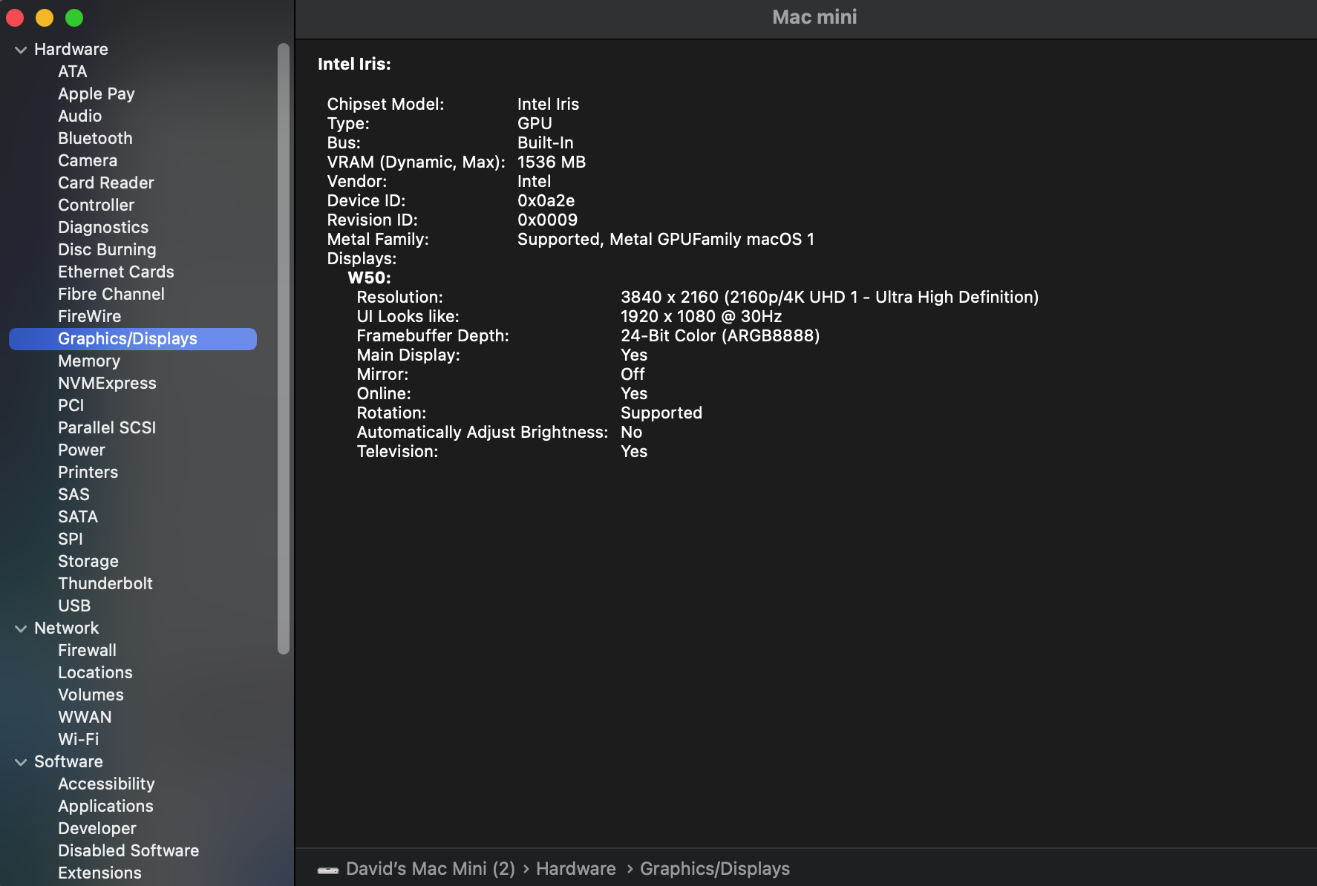Click the sidebar vertical scrollbar
The image size is (1317, 886).
(283, 349)
